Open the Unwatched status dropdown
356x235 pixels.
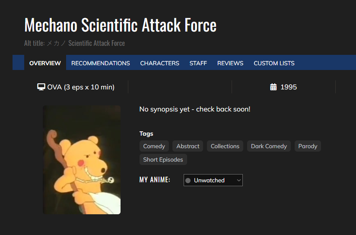(x=213, y=181)
